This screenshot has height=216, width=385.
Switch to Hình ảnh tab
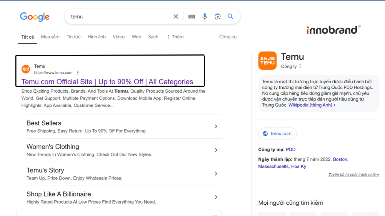point(97,37)
